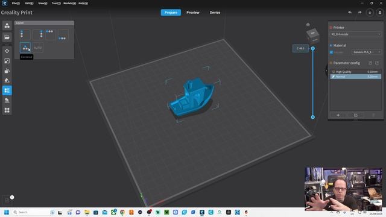The width and height of the screenshot is (386, 217).
Task: Click the edit profile button below the list
Action: [356, 115]
